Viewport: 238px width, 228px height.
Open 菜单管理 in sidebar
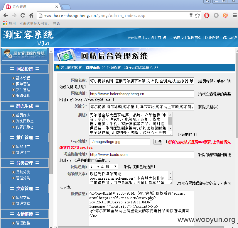click(23, 84)
